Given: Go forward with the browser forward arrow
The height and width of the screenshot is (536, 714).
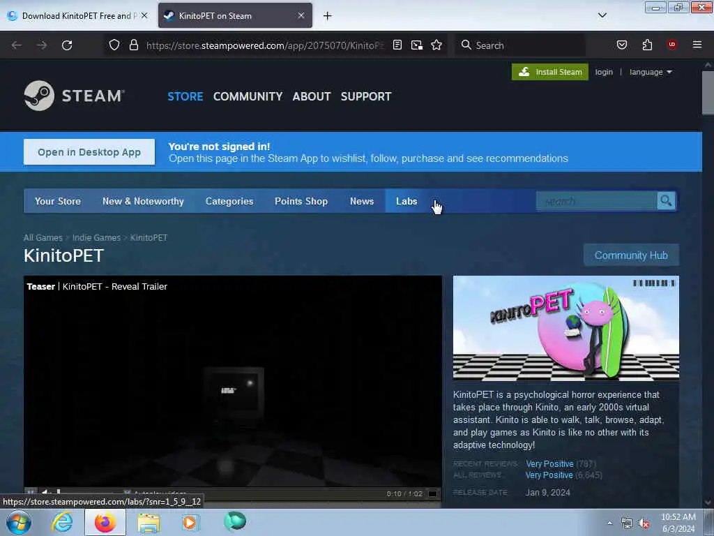Looking at the screenshot, I should 42,45.
